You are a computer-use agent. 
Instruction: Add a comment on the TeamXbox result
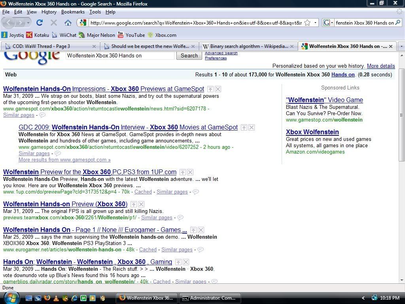(180, 217)
